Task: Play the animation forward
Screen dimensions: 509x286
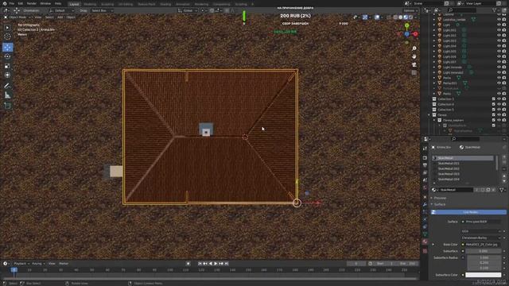Action: 216,264
